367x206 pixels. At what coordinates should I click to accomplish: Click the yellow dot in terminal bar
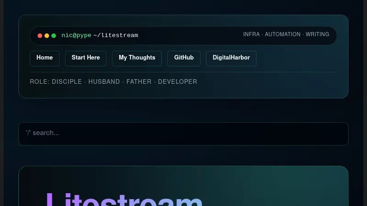click(x=47, y=36)
